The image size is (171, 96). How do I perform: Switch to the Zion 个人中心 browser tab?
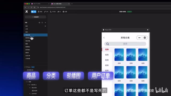pyautogui.click(x=40, y=4)
